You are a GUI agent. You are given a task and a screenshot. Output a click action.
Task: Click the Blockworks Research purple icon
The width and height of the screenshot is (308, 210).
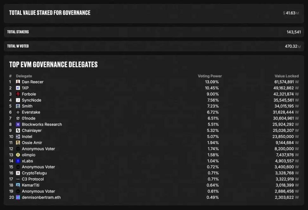tap(18, 125)
